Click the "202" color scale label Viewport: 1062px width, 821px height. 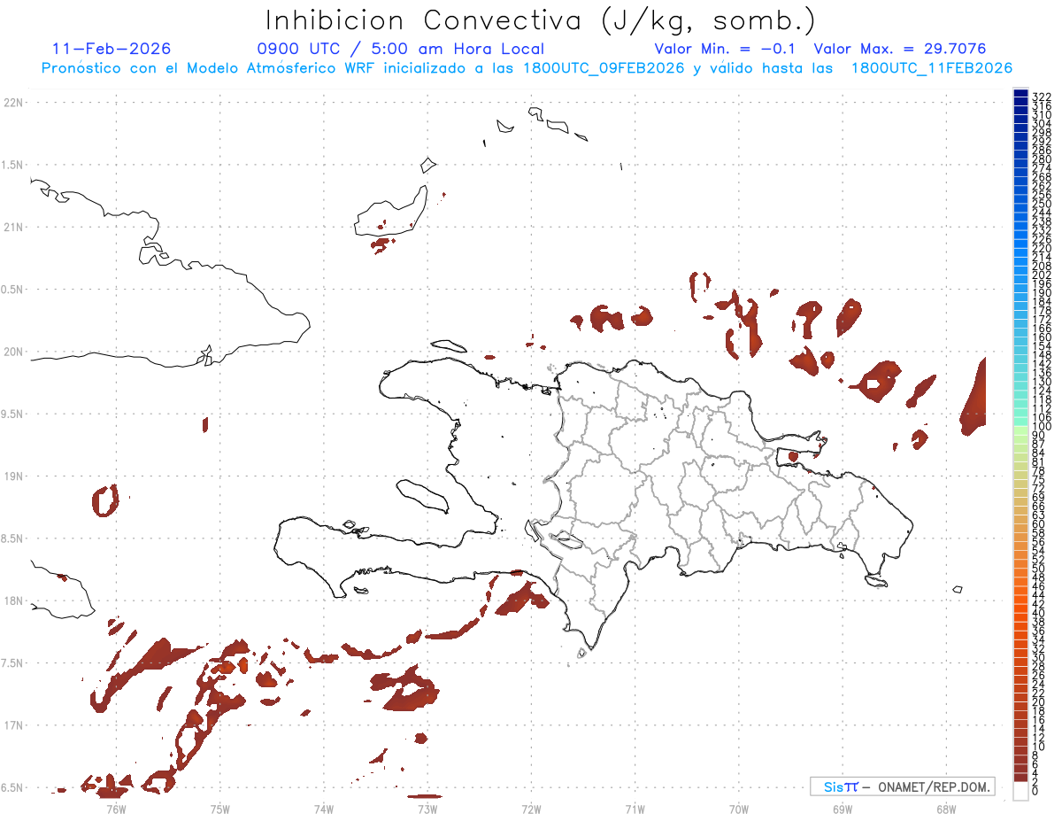tap(1042, 275)
